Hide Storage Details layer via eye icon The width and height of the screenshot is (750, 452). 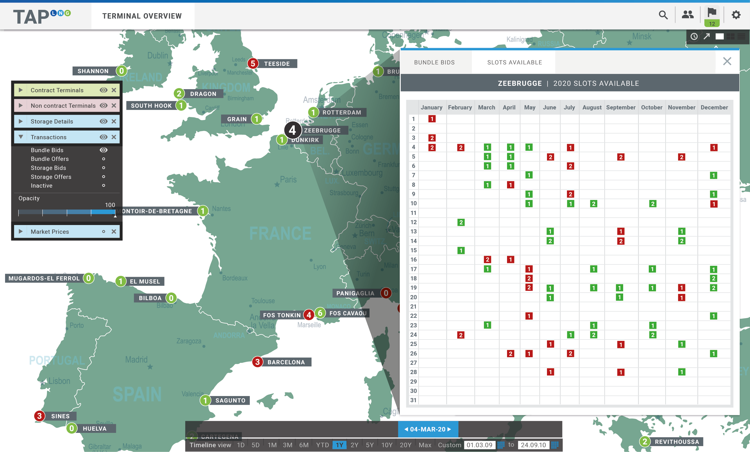(103, 122)
